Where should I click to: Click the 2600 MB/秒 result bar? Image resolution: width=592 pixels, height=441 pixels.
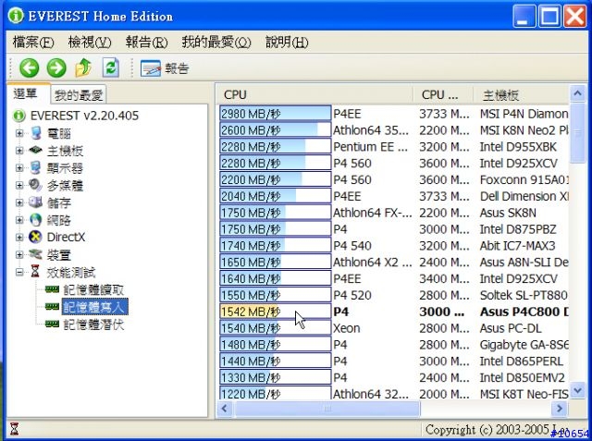pos(276,130)
